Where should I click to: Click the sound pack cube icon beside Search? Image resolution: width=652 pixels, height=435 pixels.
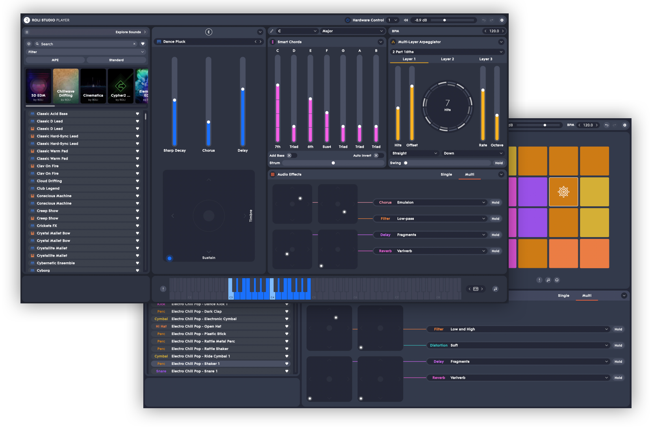point(29,44)
